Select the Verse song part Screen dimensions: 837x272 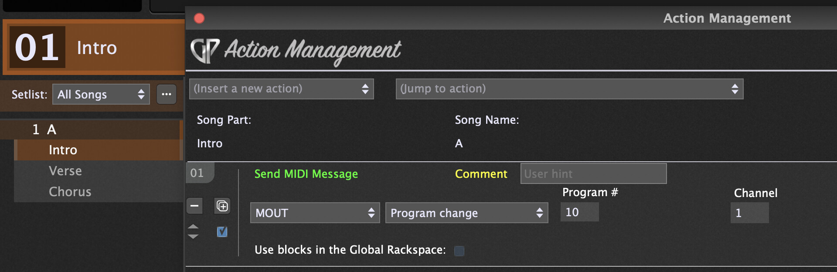tap(65, 171)
